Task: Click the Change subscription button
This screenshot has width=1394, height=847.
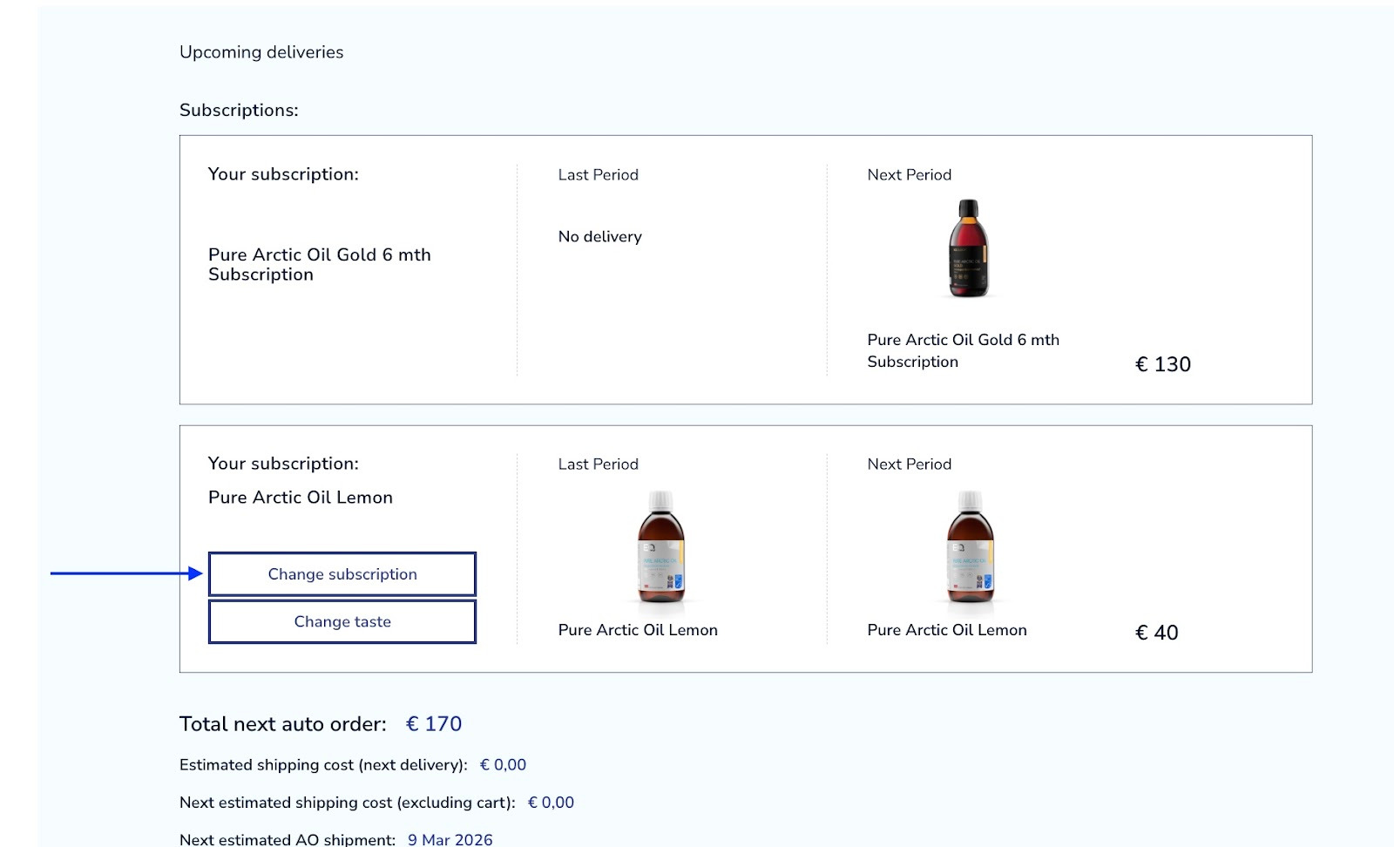Action: (342, 574)
